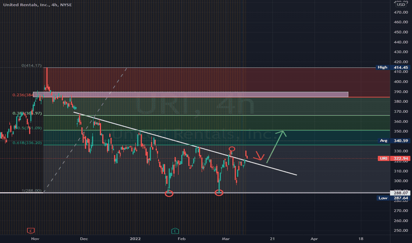The image size is (412, 243).
Task: Select the 1(288.00) Fibonacci level label
Action: [x=31, y=190]
